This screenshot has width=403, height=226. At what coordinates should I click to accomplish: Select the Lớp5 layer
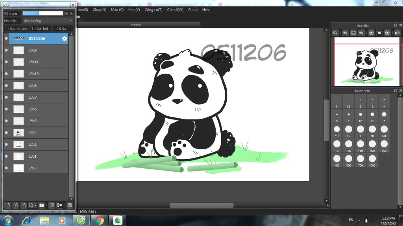[36, 121]
